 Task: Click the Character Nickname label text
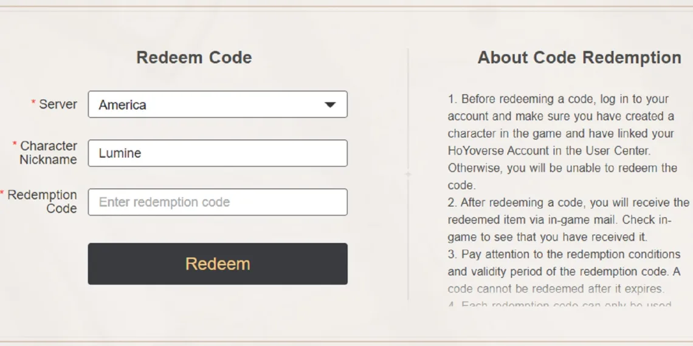point(48,153)
